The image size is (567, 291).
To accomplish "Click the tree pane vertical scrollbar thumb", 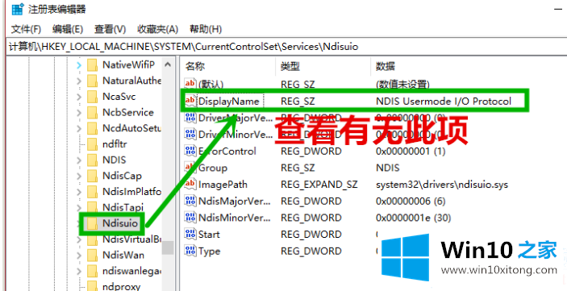I will click(168, 247).
